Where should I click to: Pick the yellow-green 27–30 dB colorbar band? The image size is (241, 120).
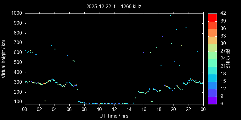[212, 47]
